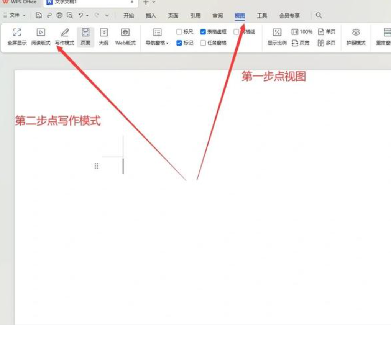
Task: Open the 插入 insert tab
Action: click(151, 16)
